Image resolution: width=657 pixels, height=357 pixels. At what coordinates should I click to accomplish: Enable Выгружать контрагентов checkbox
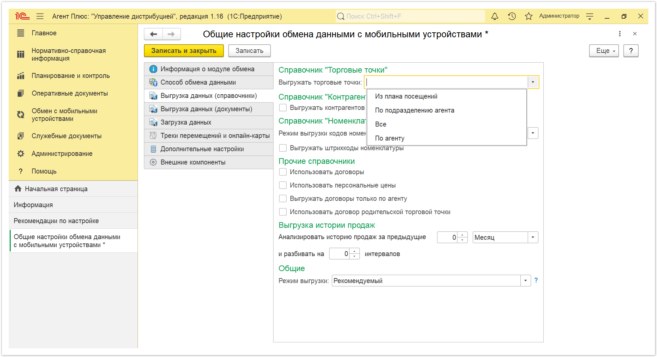click(283, 108)
